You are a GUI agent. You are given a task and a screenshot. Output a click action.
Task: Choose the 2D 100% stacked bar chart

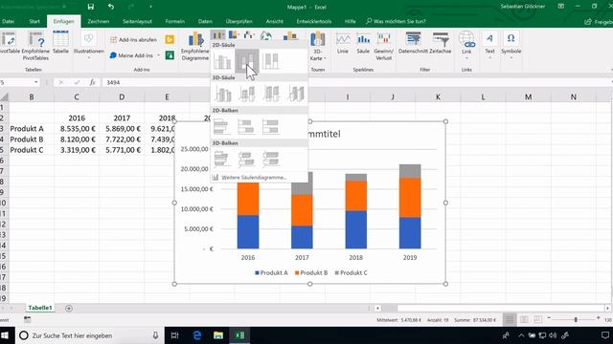[270, 126]
